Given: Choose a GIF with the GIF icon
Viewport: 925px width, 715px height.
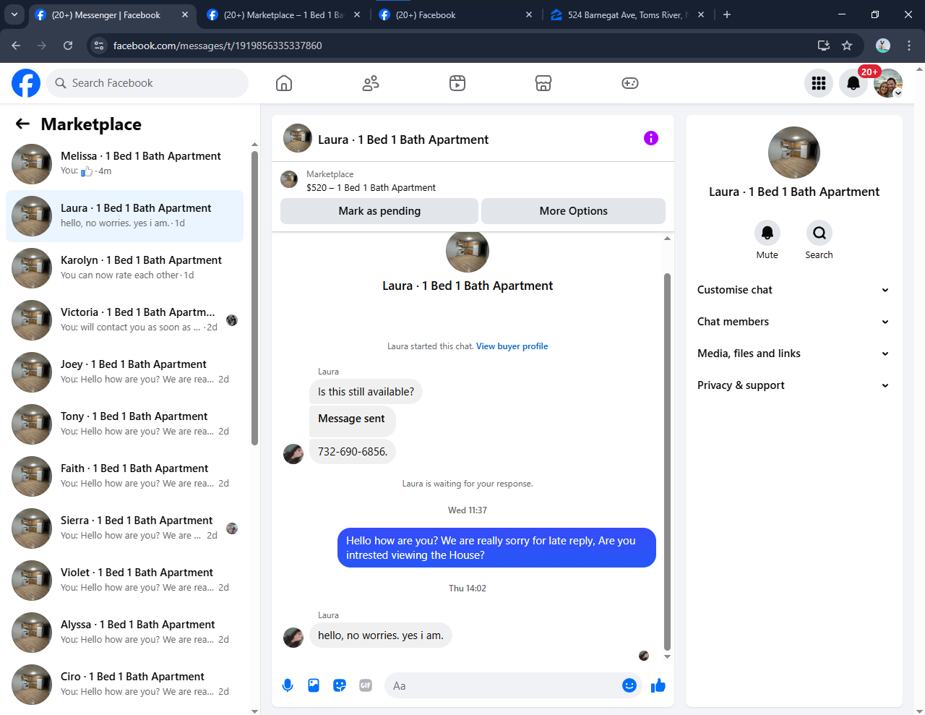Looking at the screenshot, I should (366, 685).
